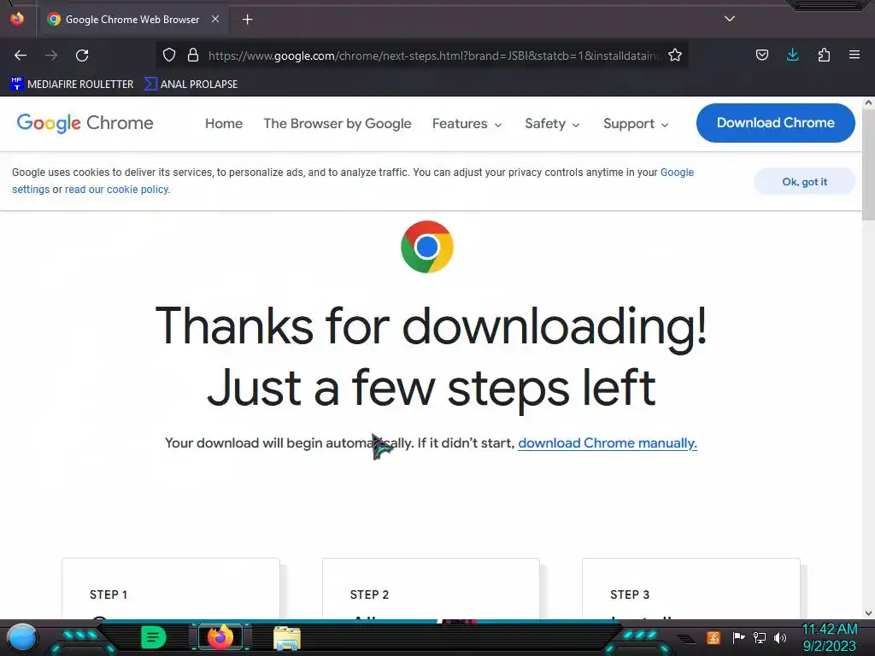Reload the current page
Screen dimensions: 875x656
pyautogui.click(x=82, y=56)
